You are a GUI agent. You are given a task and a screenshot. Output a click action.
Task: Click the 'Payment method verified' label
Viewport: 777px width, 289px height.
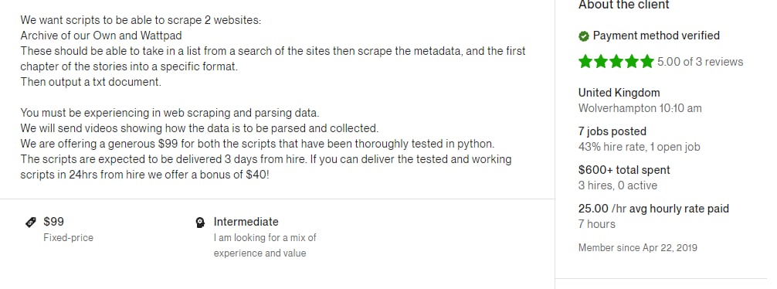(656, 36)
